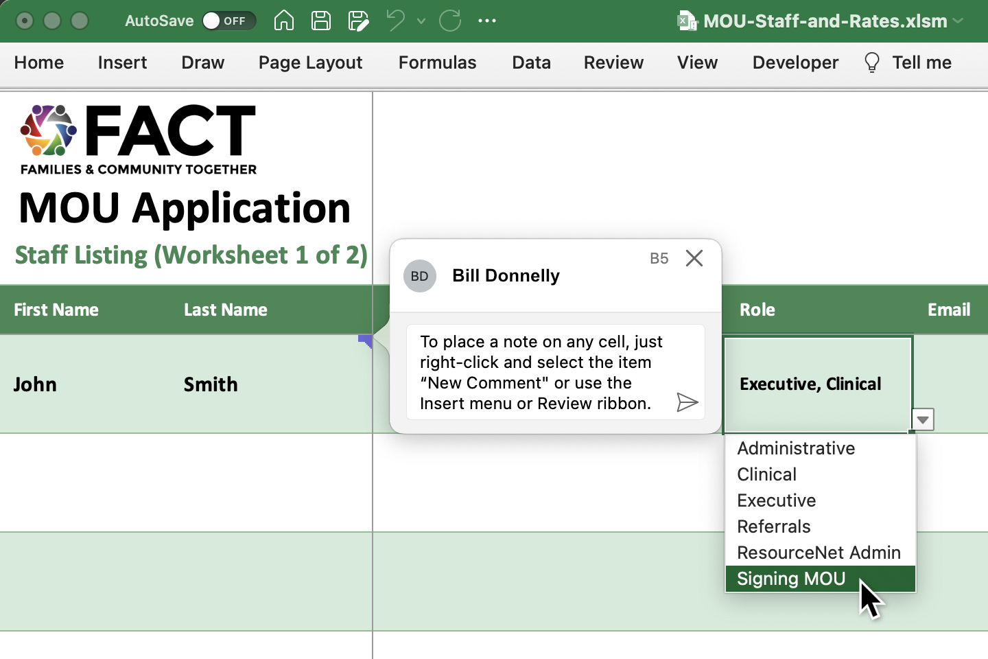Screen dimensions: 988x659
Task: Send the comment with the arrow icon
Action: pos(687,402)
